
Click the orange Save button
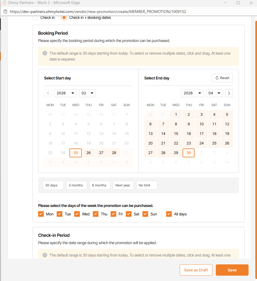coord(232,270)
